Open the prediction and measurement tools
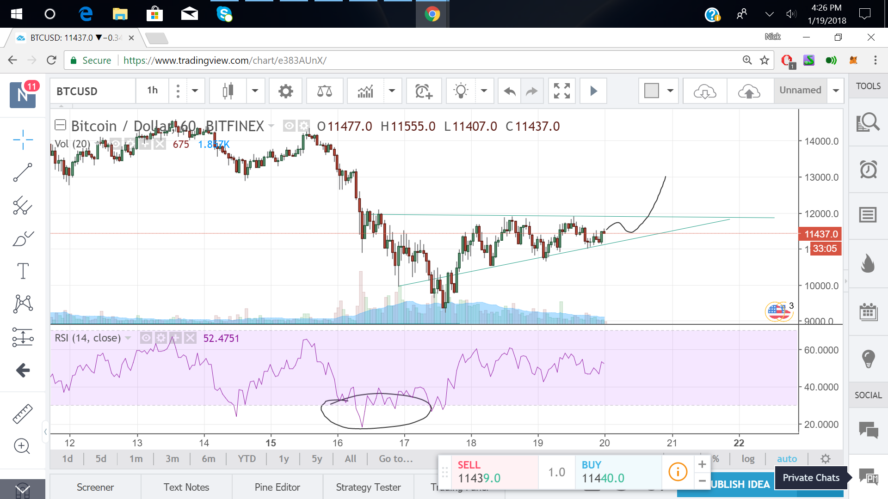Image resolution: width=888 pixels, height=499 pixels. click(x=23, y=337)
